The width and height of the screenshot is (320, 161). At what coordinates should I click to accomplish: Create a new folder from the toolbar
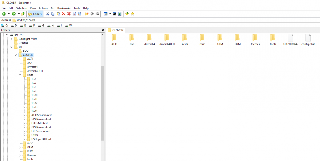click(87, 14)
